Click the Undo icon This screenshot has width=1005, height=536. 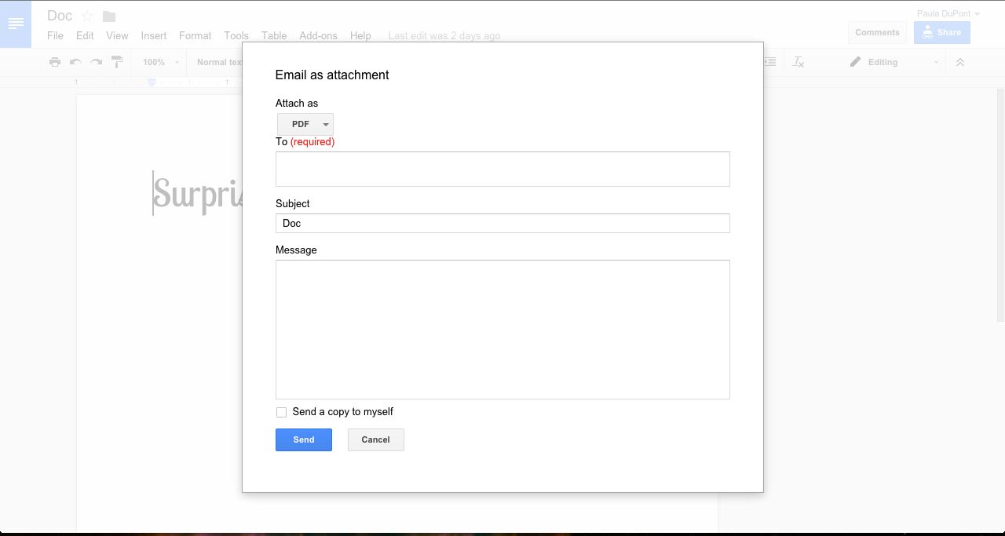point(75,62)
